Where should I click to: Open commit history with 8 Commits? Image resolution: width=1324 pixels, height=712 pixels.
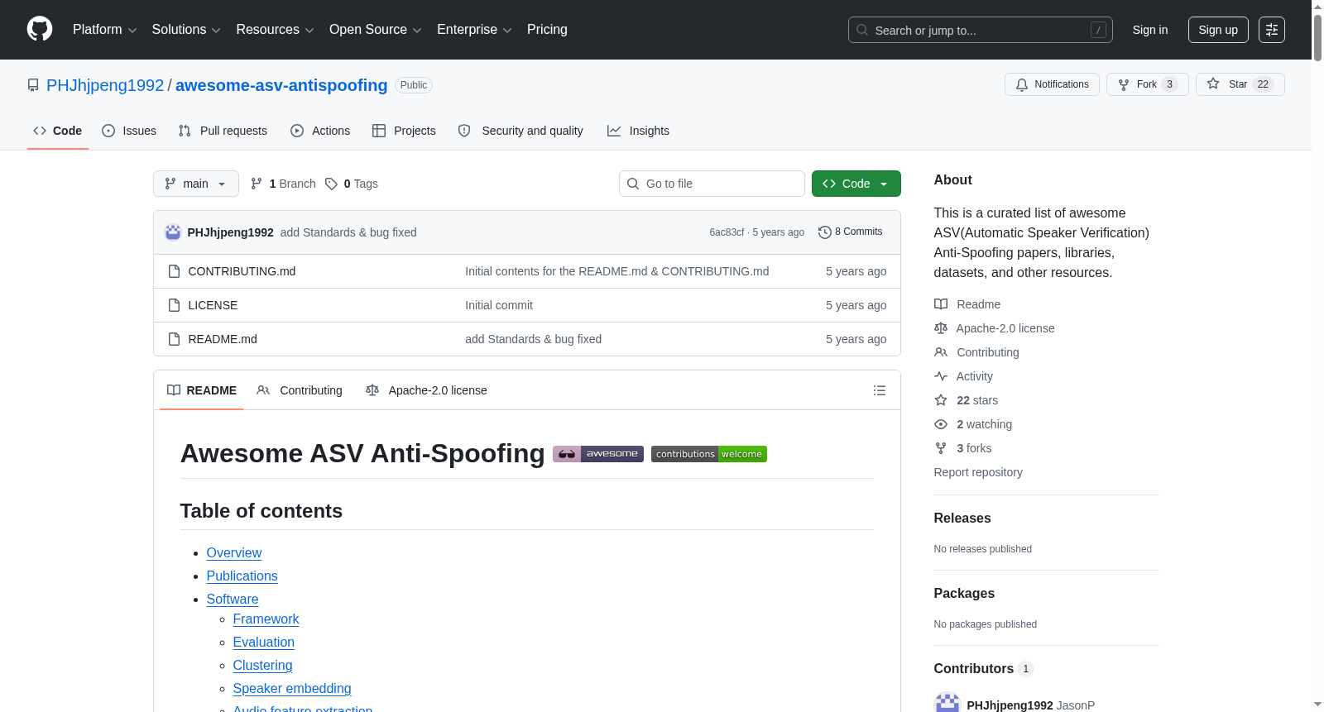pyautogui.click(x=850, y=232)
